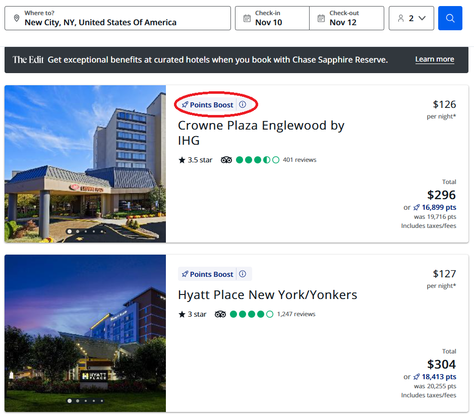Click Crowne Plaza 401 reviews text

coord(300,160)
